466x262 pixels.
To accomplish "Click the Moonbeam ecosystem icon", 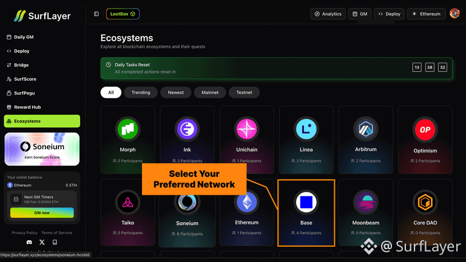I will (365, 203).
